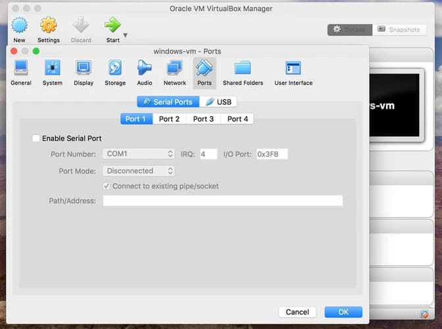Switch to the Port 4 tab
The width and height of the screenshot is (442, 329).
click(x=237, y=119)
